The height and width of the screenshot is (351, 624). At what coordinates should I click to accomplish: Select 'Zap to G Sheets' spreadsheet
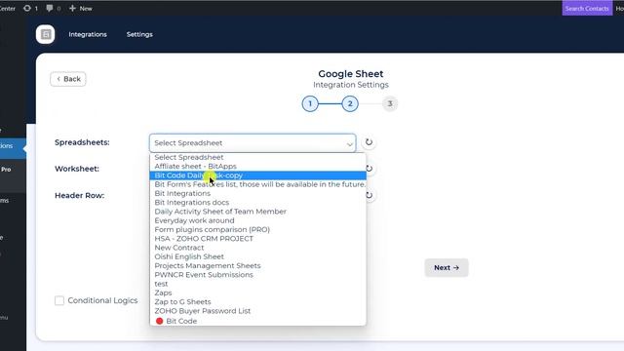(x=257, y=302)
